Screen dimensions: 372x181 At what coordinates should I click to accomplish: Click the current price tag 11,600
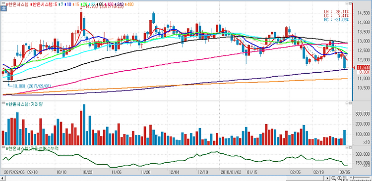363,68
